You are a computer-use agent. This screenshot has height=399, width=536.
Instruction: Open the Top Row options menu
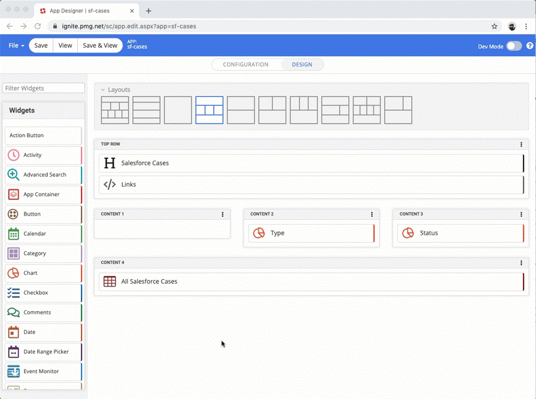tap(521, 145)
